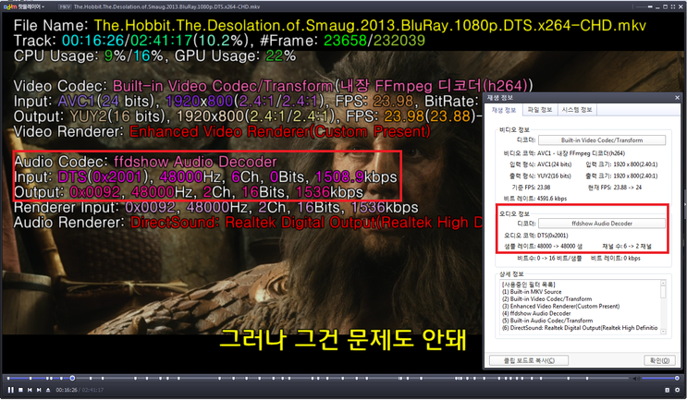Click the '(3) Enhanced Video Renderer(Custom Present)' line
This screenshot has height=400, width=687.
click(x=561, y=306)
